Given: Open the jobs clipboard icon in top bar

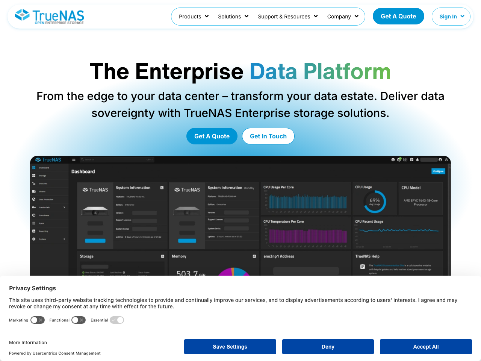Looking at the screenshot, I should tap(412, 160).
